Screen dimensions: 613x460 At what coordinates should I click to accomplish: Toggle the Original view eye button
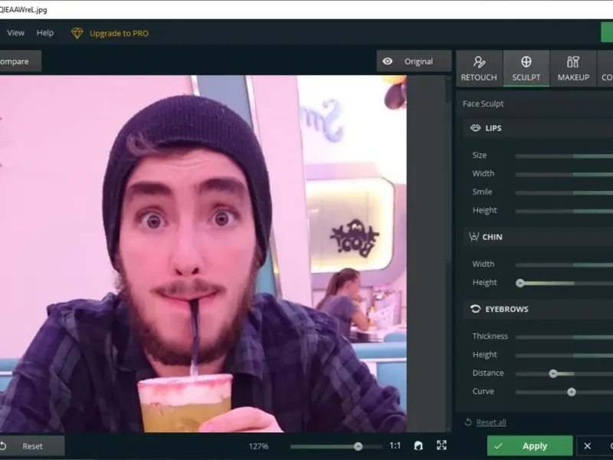[x=414, y=61]
